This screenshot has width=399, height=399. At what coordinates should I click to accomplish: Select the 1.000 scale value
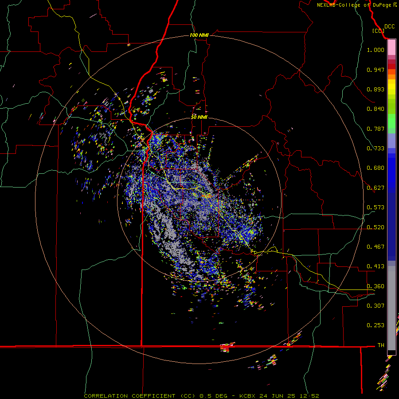(x=376, y=50)
